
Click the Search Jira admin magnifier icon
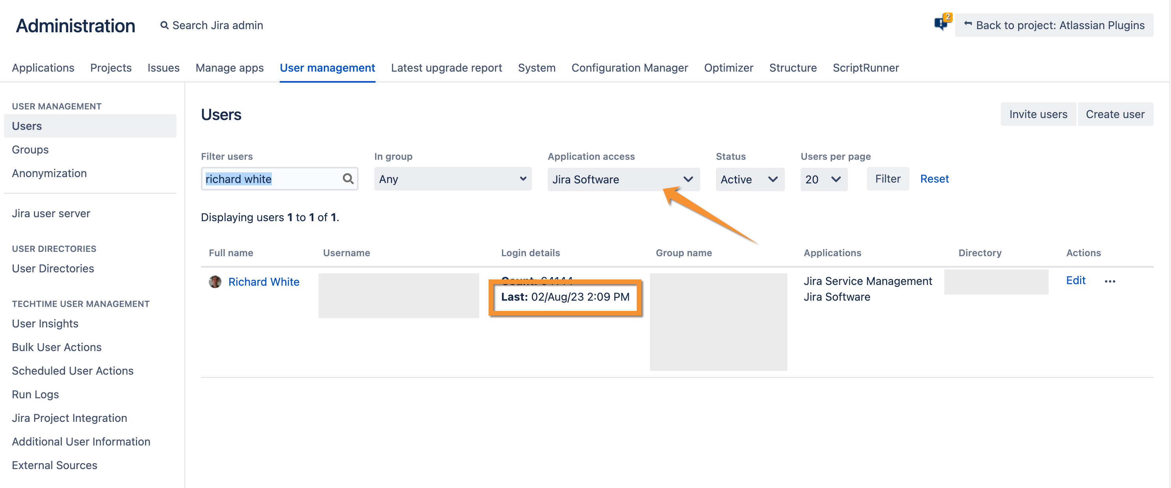pos(165,26)
